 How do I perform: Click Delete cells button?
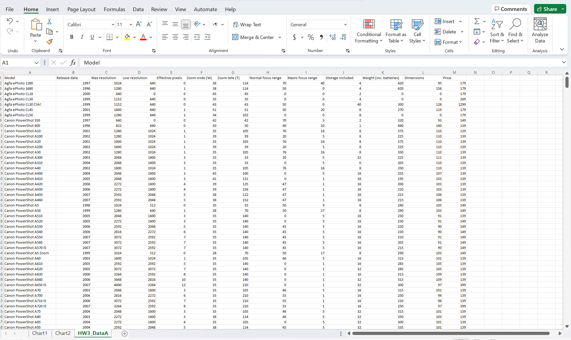tap(445, 32)
